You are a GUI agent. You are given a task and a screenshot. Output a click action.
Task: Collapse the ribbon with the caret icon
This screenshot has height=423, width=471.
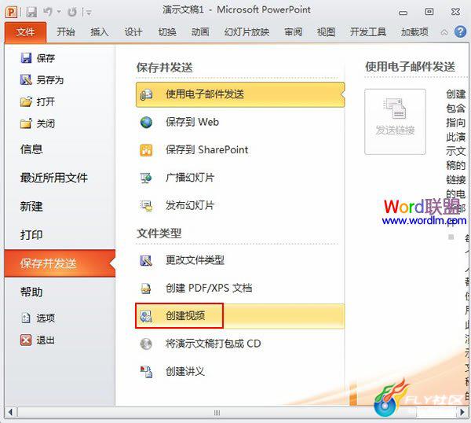pyautogui.click(x=444, y=32)
